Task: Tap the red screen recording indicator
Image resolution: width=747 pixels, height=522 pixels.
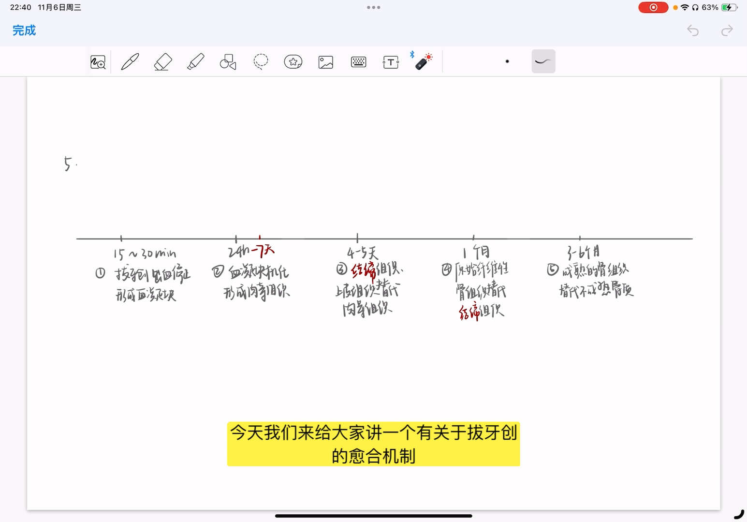Action: point(653,7)
